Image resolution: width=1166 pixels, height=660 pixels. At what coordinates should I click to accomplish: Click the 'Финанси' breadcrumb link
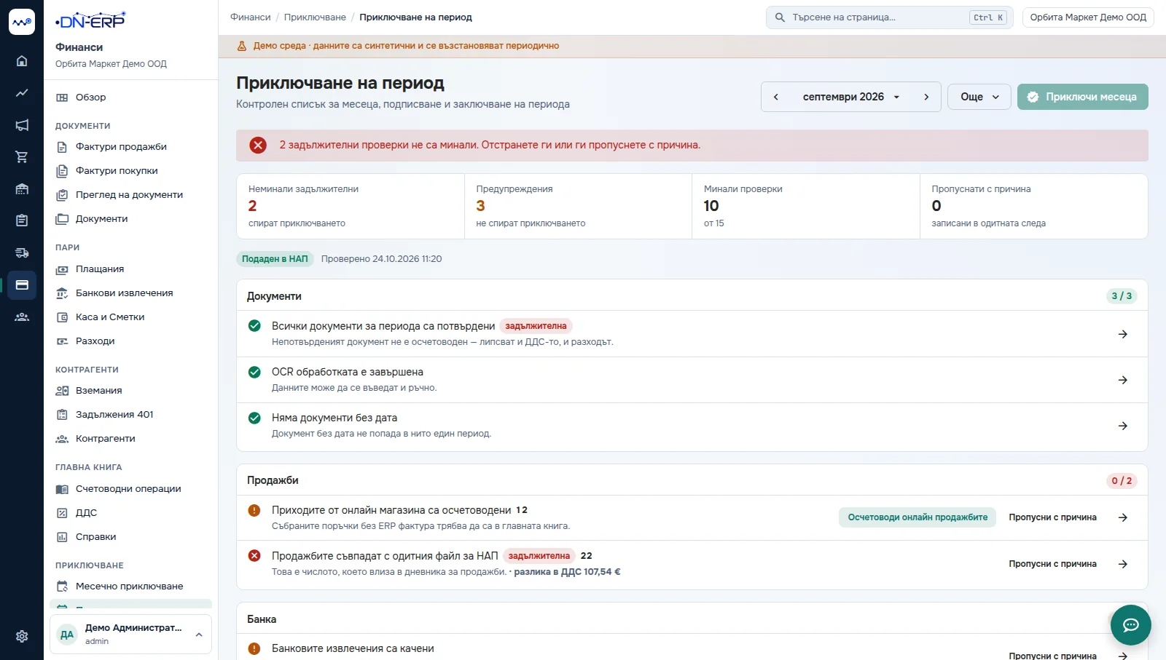(x=251, y=17)
